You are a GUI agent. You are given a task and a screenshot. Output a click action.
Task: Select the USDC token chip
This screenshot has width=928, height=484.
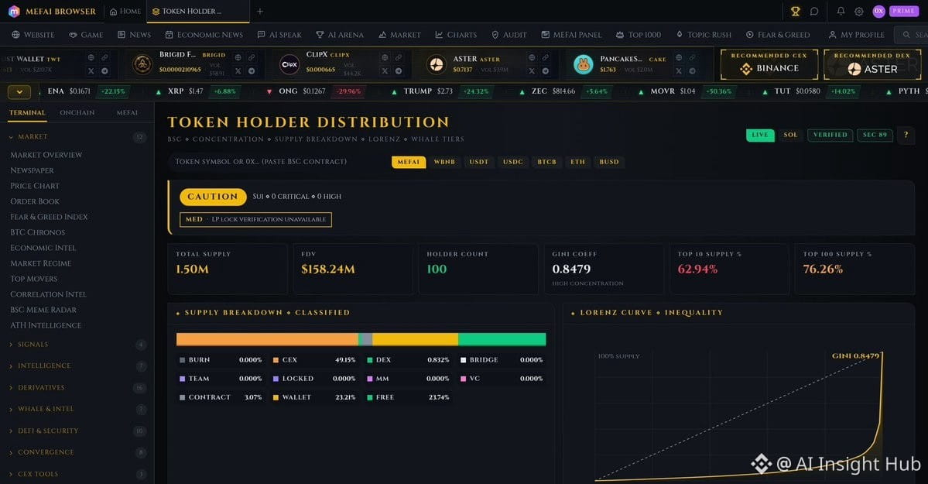[x=513, y=162]
